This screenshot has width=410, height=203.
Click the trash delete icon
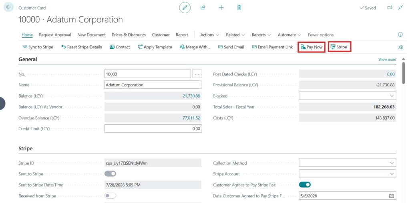[239, 8]
